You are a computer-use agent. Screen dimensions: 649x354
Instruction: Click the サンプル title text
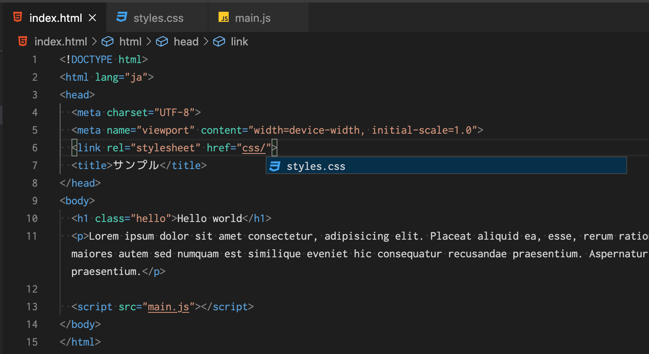(136, 165)
